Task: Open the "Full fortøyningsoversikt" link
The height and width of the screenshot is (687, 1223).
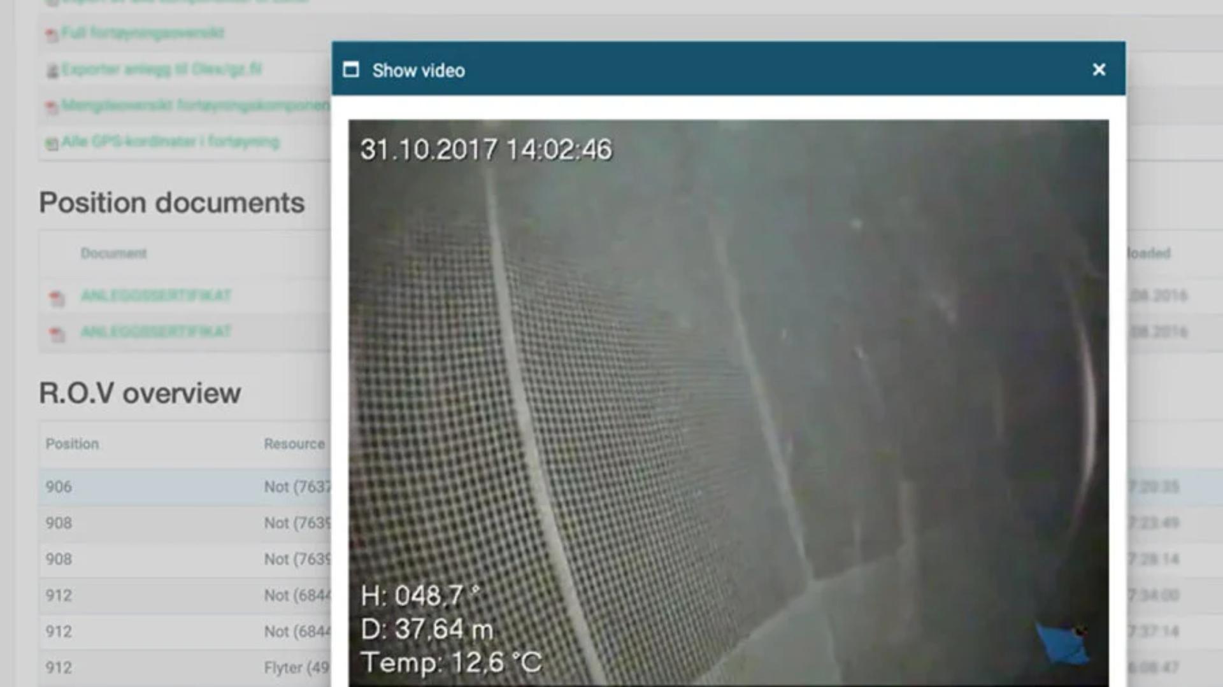Action: (143, 32)
